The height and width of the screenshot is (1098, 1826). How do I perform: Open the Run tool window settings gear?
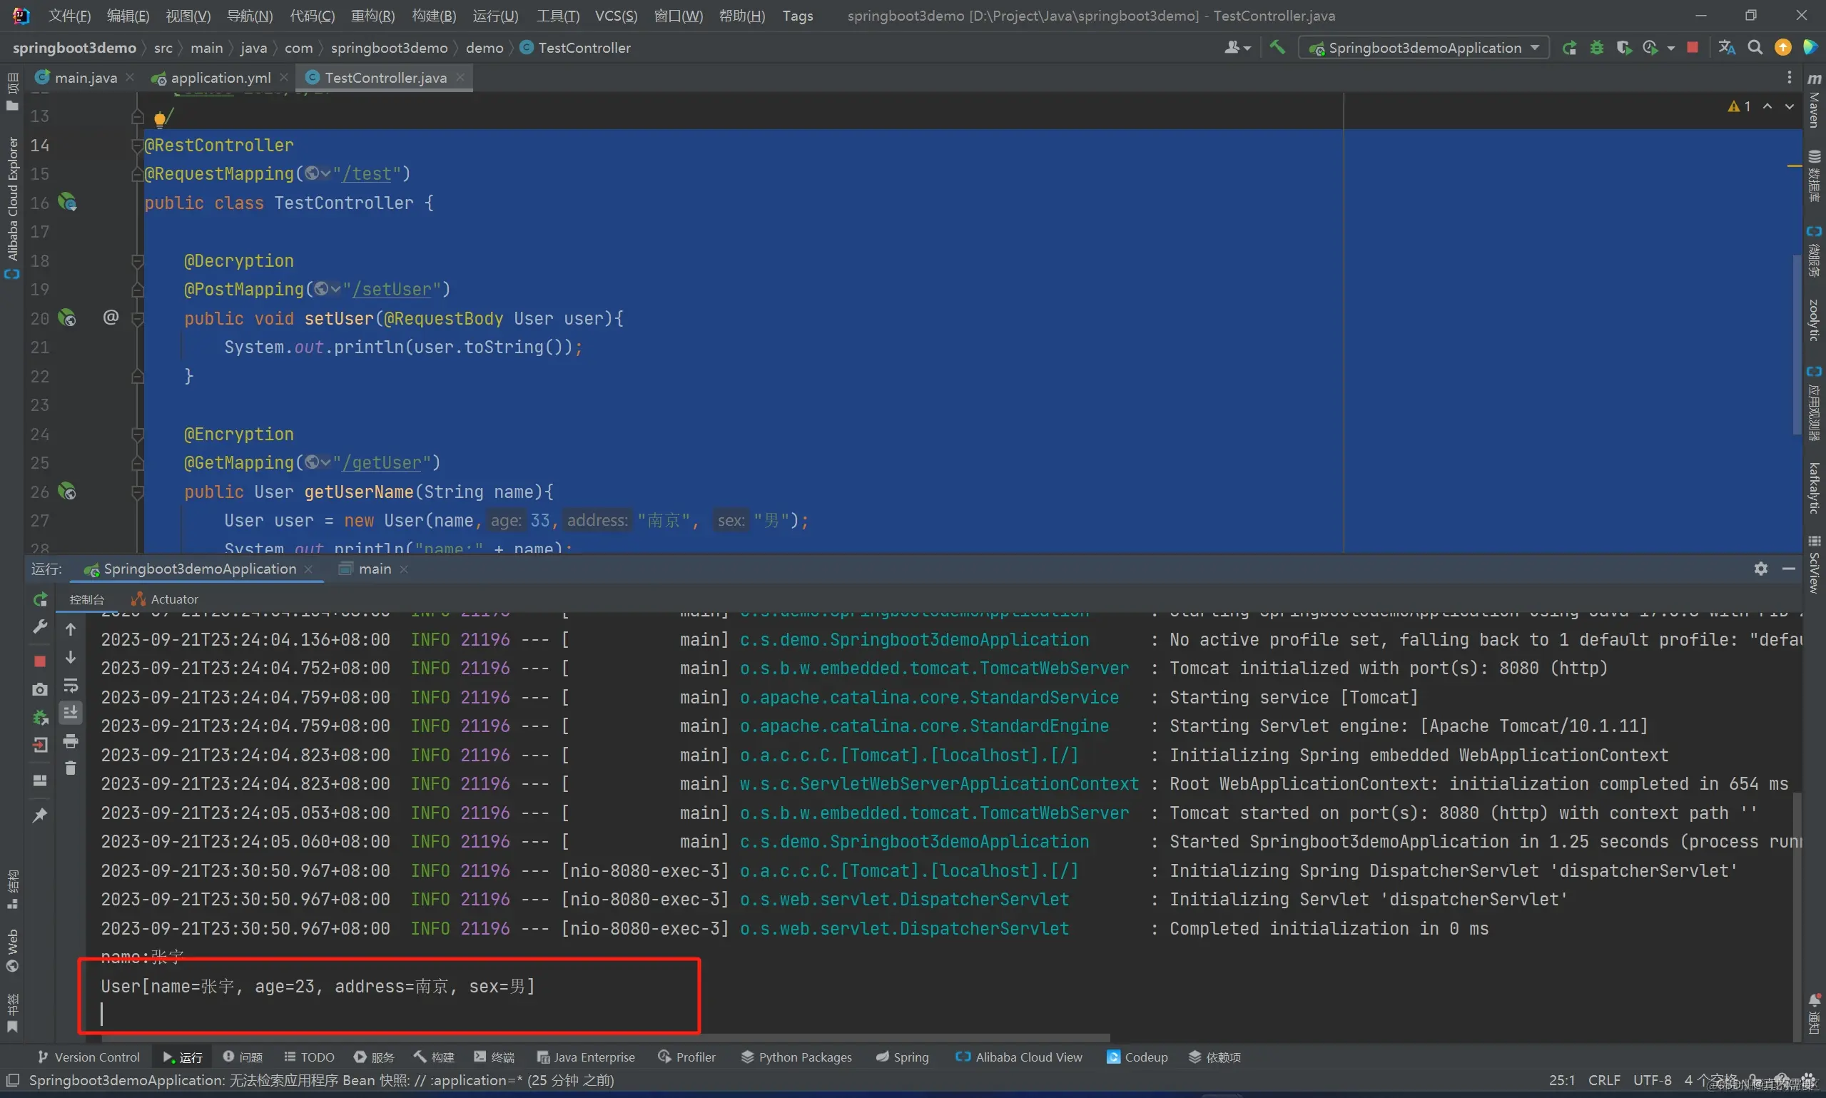tap(1760, 568)
